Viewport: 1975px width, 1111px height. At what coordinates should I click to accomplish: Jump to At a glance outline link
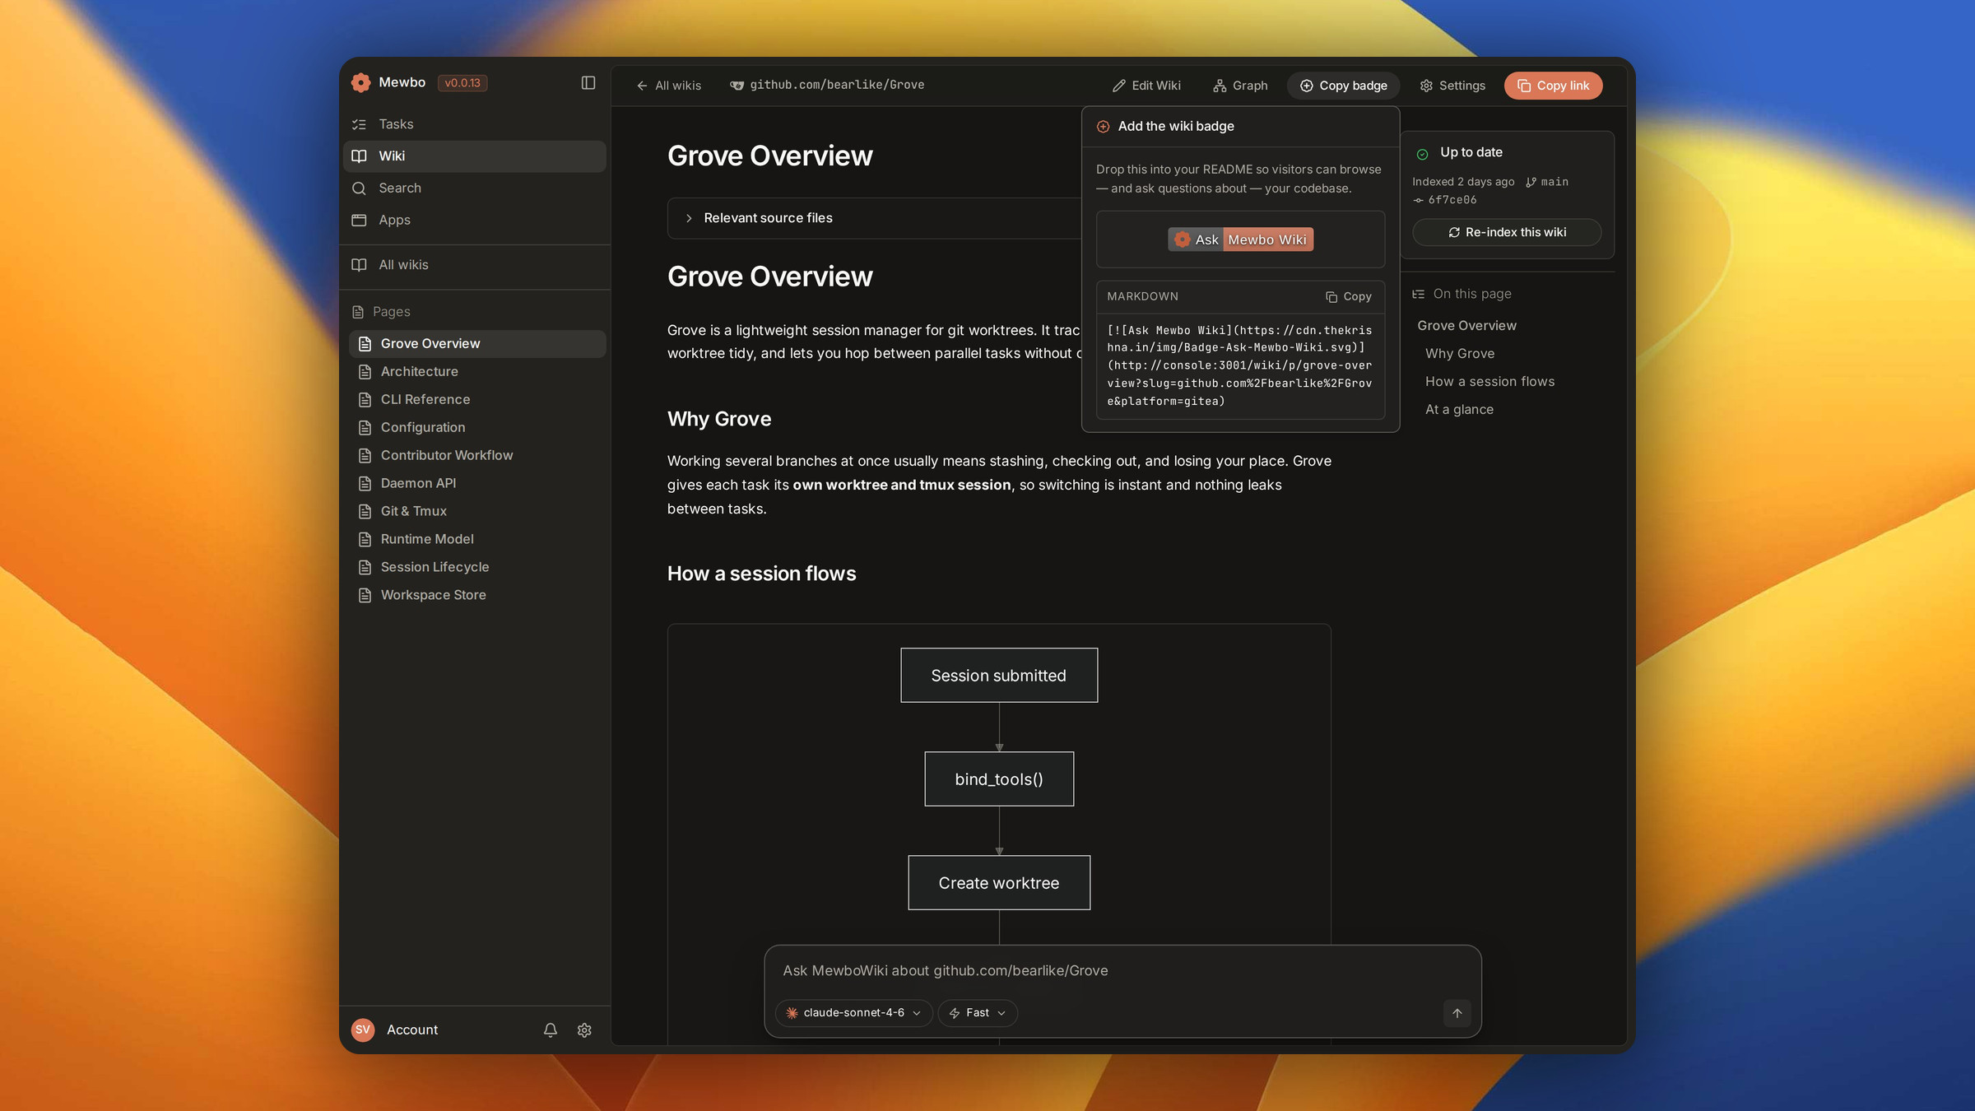[x=1459, y=410]
